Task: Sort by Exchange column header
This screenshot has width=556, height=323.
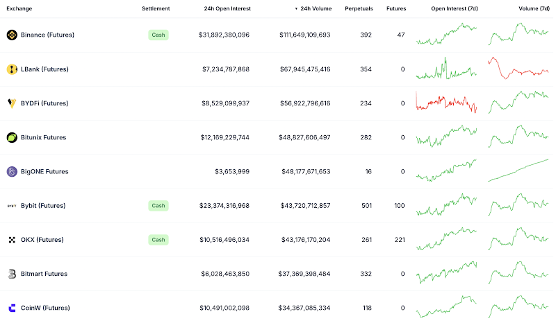Action: 19,8
